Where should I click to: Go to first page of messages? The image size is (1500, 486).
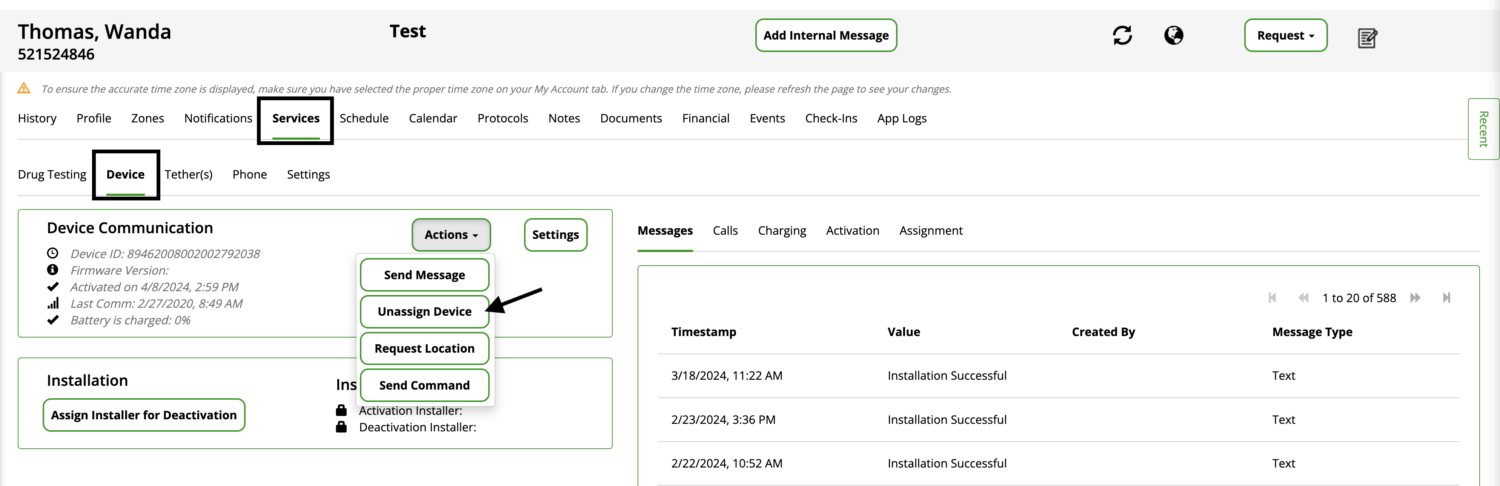(1272, 298)
